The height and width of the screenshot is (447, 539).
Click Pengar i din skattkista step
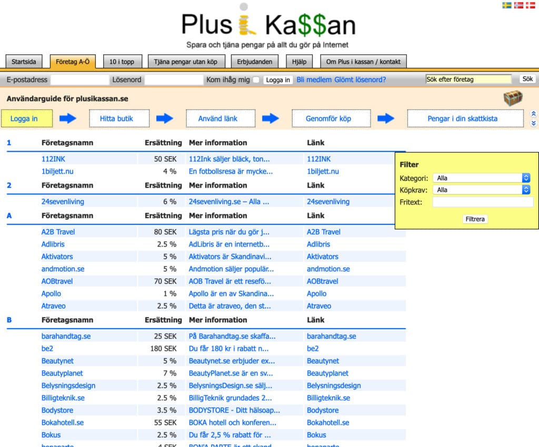[465, 118]
